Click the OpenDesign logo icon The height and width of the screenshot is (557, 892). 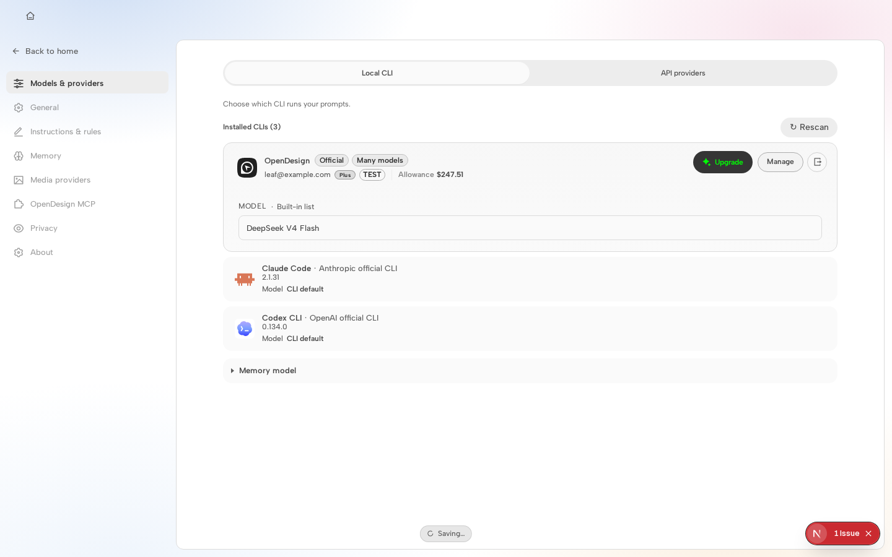tap(247, 168)
